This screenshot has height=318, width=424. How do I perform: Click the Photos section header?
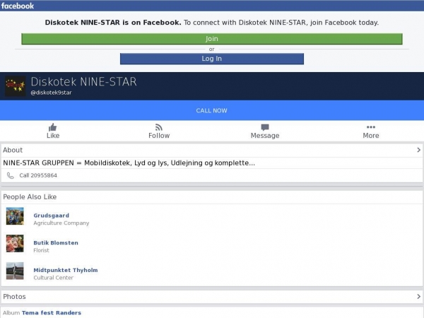pyautogui.click(x=212, y=297)
